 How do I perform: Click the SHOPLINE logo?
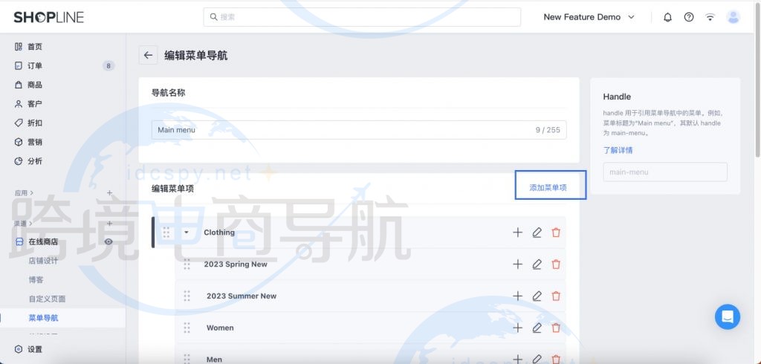click(48, 17)
